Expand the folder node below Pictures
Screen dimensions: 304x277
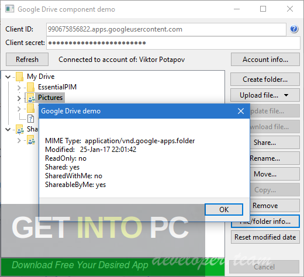[x=19, y=109]
